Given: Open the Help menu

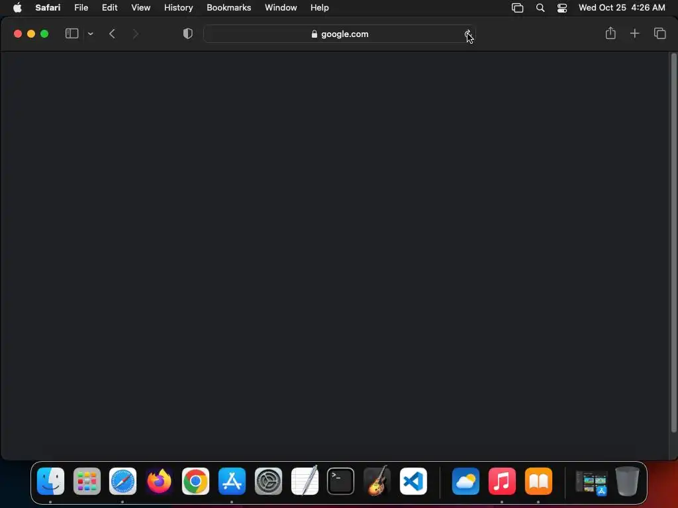Looking at the screenshot, I should [320, 8].
